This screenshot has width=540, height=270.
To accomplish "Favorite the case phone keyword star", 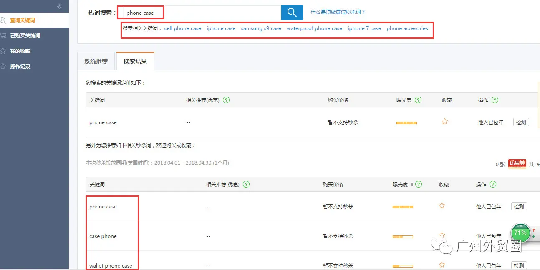I will click(442, 235).
